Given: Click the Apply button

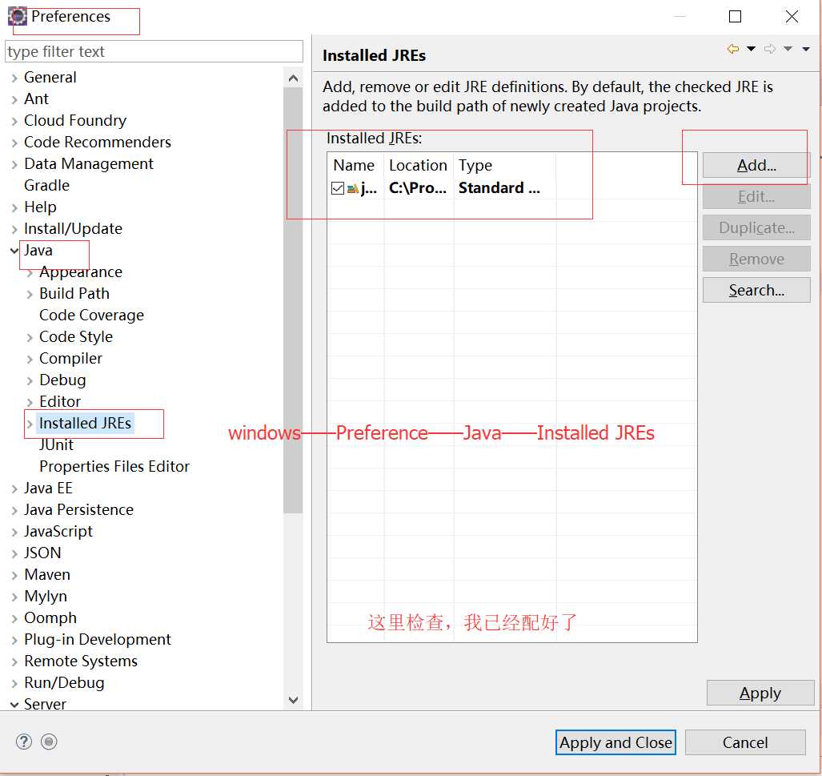Looking at the screenshot, I should [760, 693].
